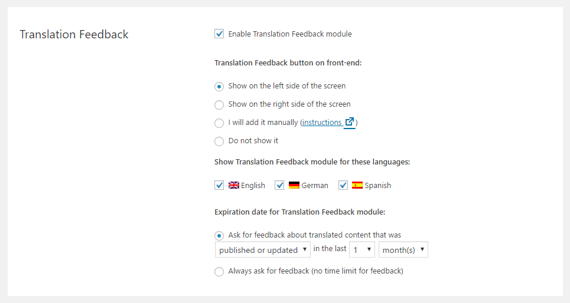Uncheck the English language checkbox
Viewport: 570px width, 303px height.
pos(219,186)
